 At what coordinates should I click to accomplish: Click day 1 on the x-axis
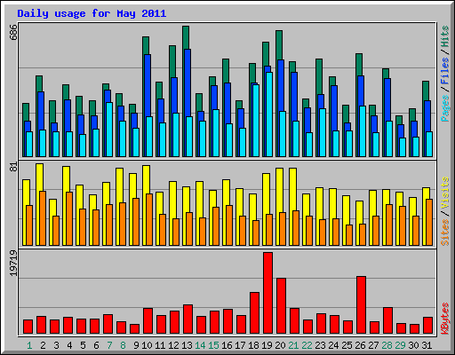coord(29,345)
